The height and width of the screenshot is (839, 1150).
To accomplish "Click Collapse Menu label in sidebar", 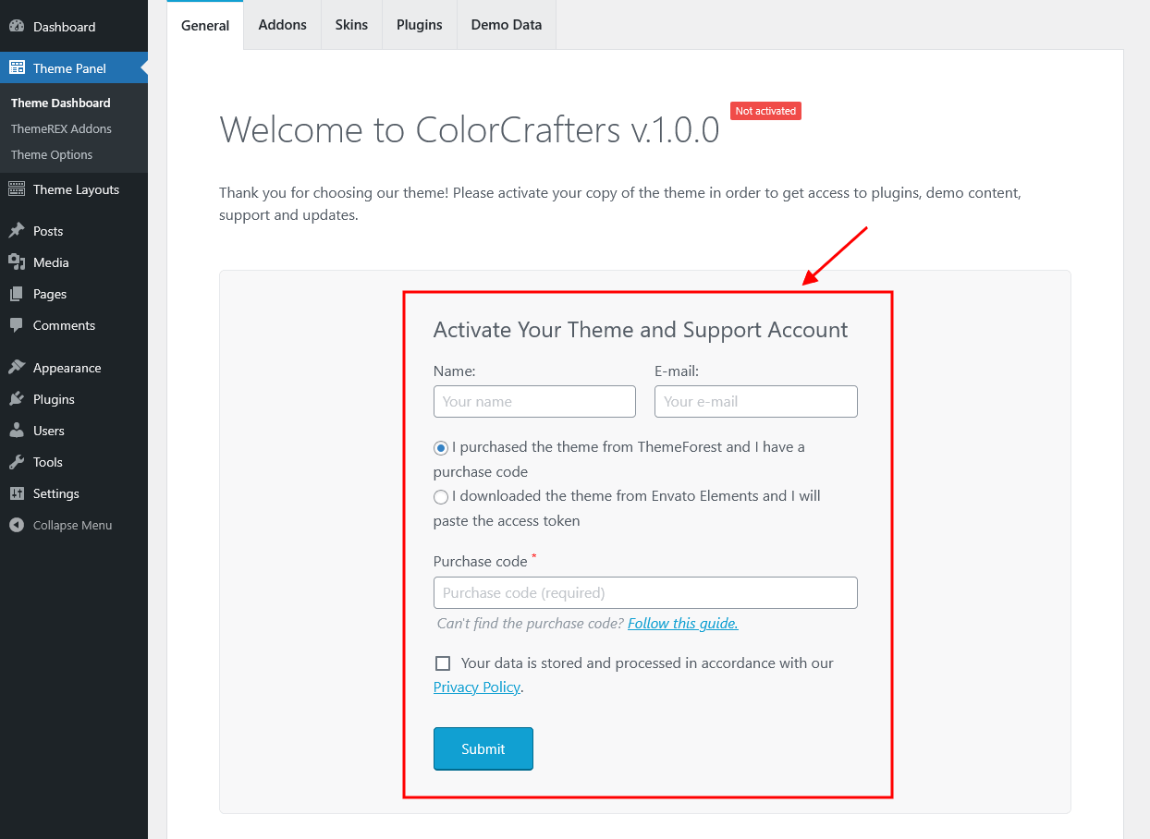I will [x=72, y=525].
